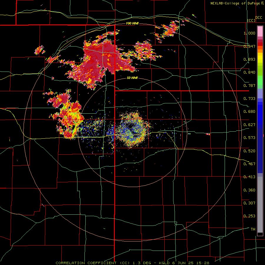Viewport: 265px width, 265px height.
Task: Click the bright blue segment of color bar
Action: (x=260, y=115)
